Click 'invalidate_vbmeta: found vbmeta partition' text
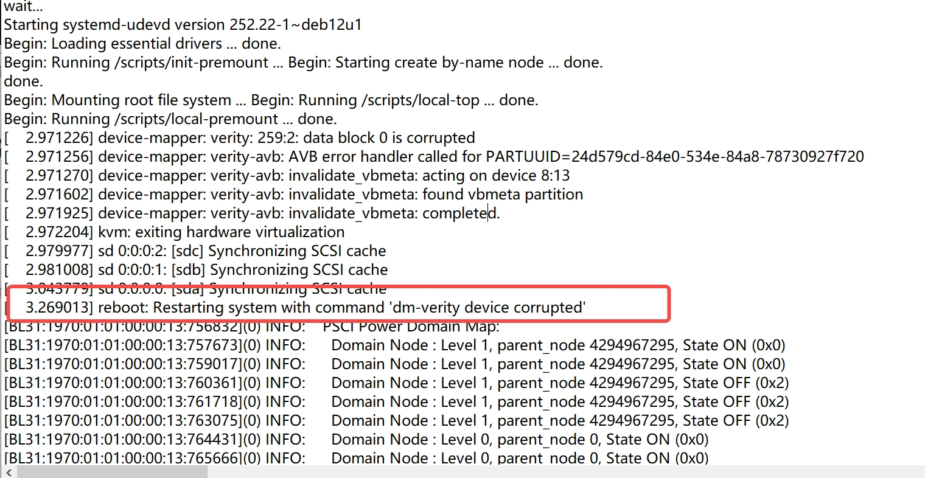This screenshot has width=925, height=478. [435, 195]
